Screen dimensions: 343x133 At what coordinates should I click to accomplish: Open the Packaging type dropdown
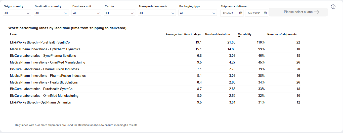pyautogui.click(x=198, y=13)
